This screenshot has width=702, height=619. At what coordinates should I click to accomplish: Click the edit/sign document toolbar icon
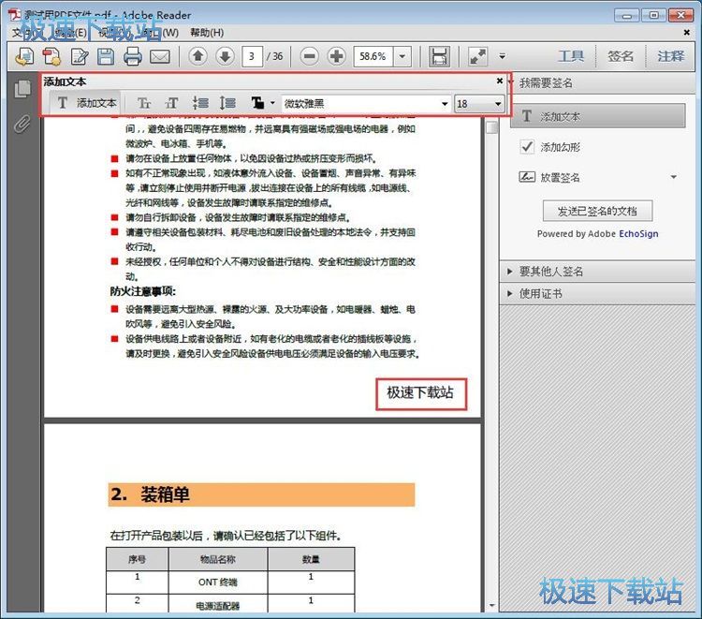pos(80,56)
